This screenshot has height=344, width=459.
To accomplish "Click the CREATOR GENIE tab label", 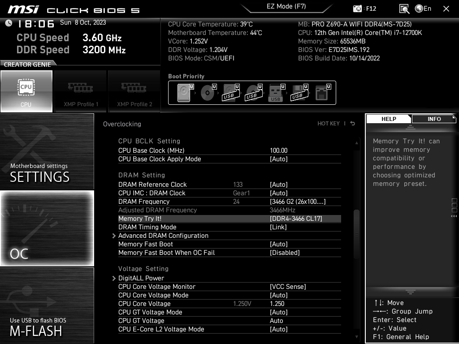I will point(27,64).
